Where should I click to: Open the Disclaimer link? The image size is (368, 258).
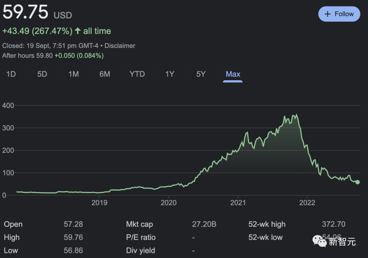pyautogui.click(x=120, y=46)
